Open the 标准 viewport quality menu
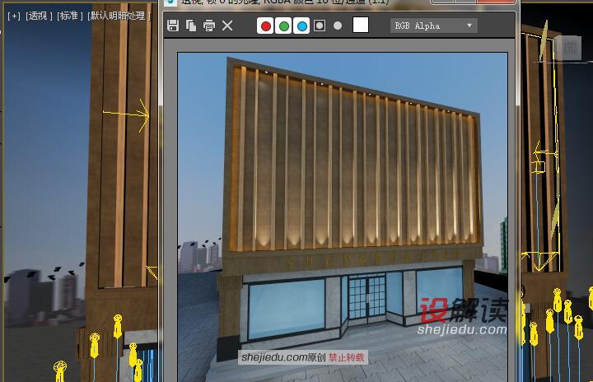 coord(69,16)
